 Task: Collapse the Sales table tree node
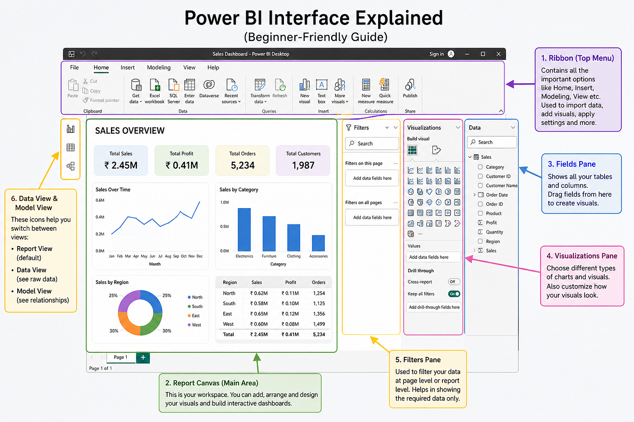(470, 157)
